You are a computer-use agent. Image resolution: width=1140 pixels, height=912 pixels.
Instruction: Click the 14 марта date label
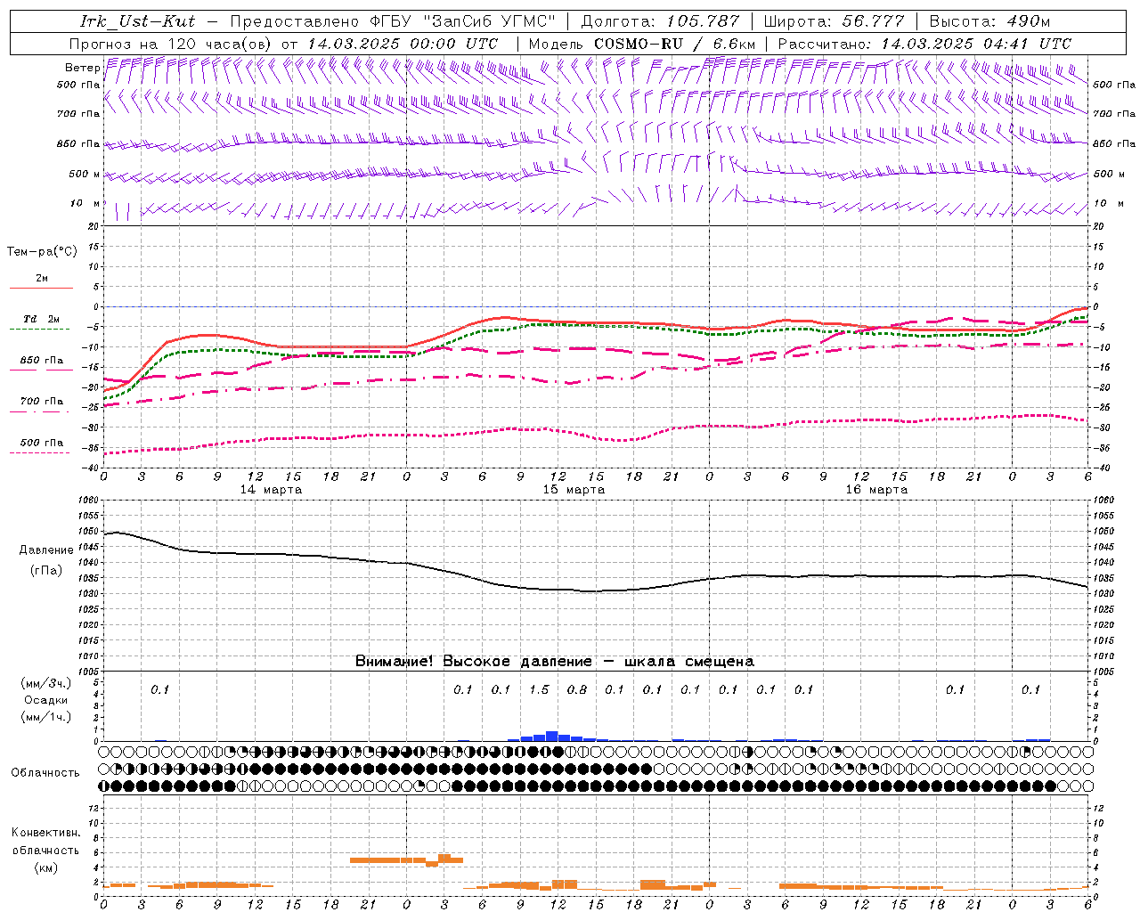click(x=271, y=490)
